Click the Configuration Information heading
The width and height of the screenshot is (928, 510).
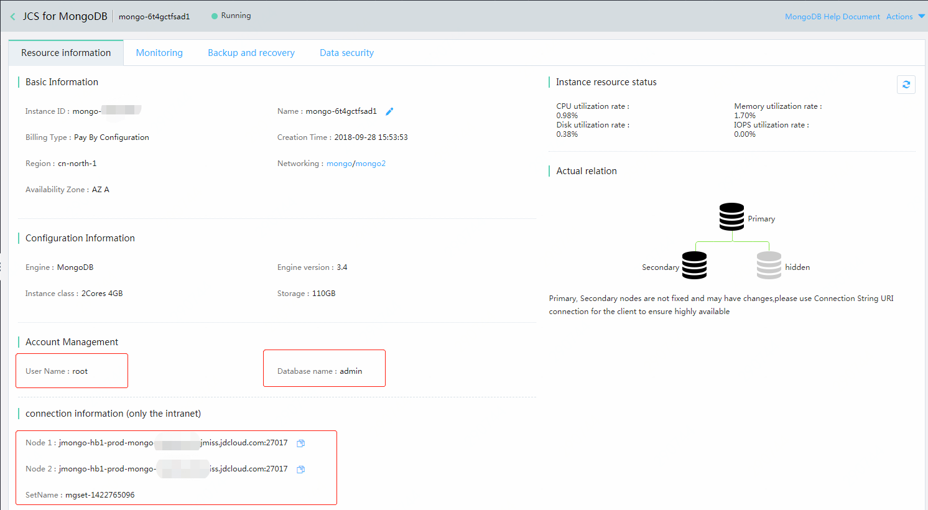click(x=80, y=238)
